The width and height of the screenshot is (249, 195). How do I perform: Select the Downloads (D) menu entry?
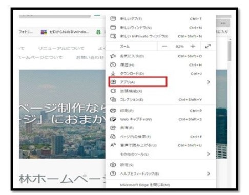pos(160,74)
